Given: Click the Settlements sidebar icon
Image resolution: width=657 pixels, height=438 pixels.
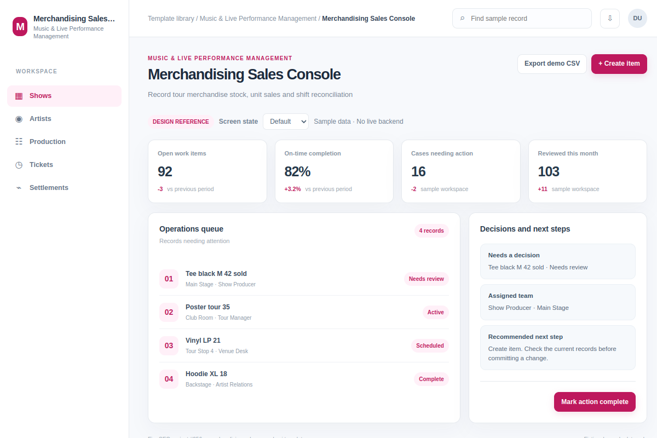Looking at the screenshot, I should [19, 188].
